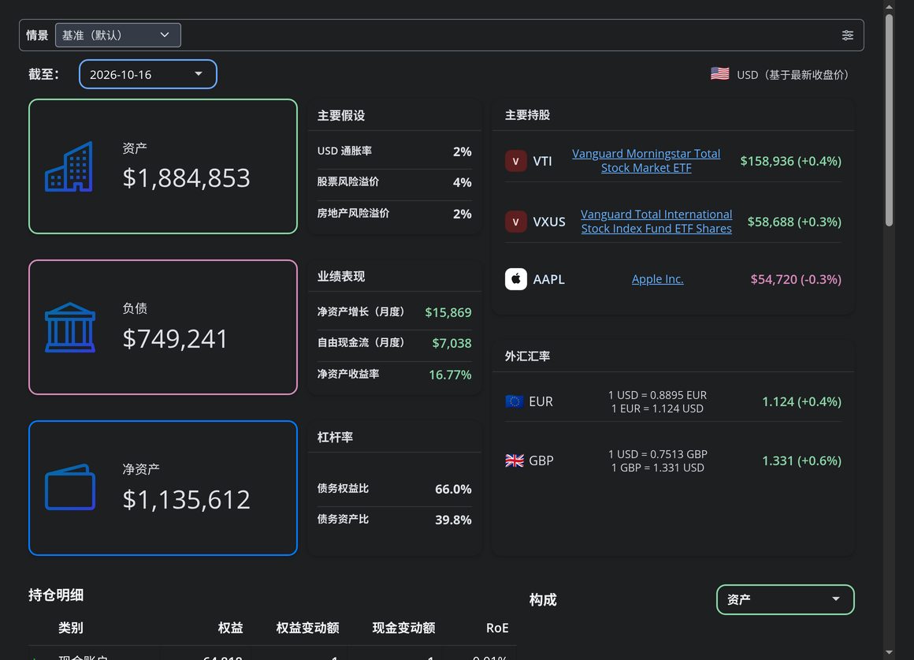Click the VXUS Vanguard logo icon
This screenshot has height=660, width=914.
click(515, 222)
